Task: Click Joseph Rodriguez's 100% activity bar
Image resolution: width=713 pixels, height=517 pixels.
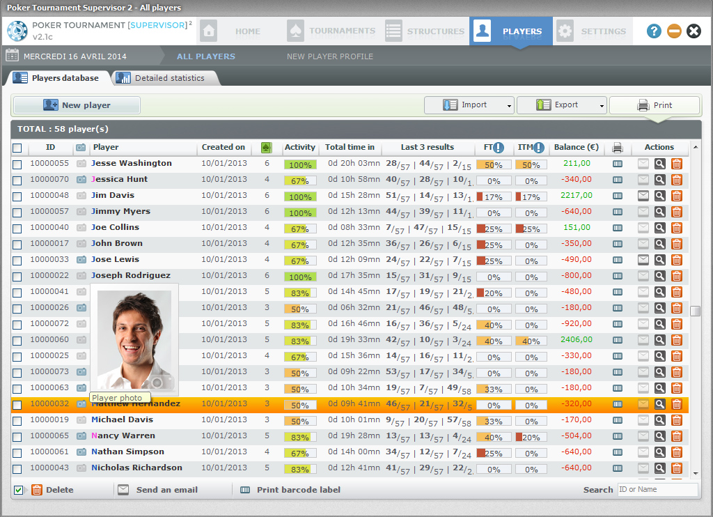Action: [x=300, y=276]
